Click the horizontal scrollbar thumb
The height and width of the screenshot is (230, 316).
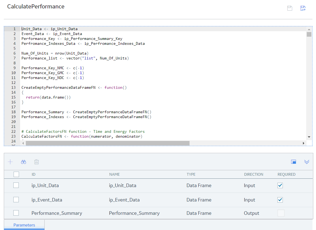click(108, 143)
